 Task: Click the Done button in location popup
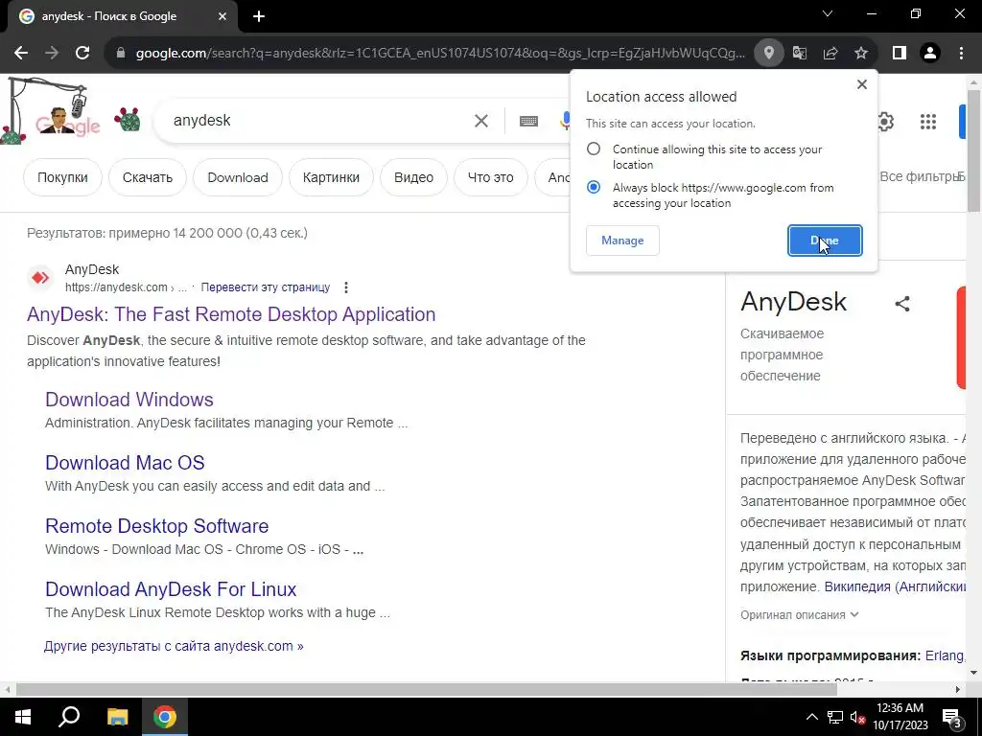click(x=825, y=241)
